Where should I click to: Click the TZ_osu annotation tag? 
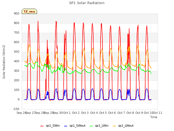[x=29, y=11]
